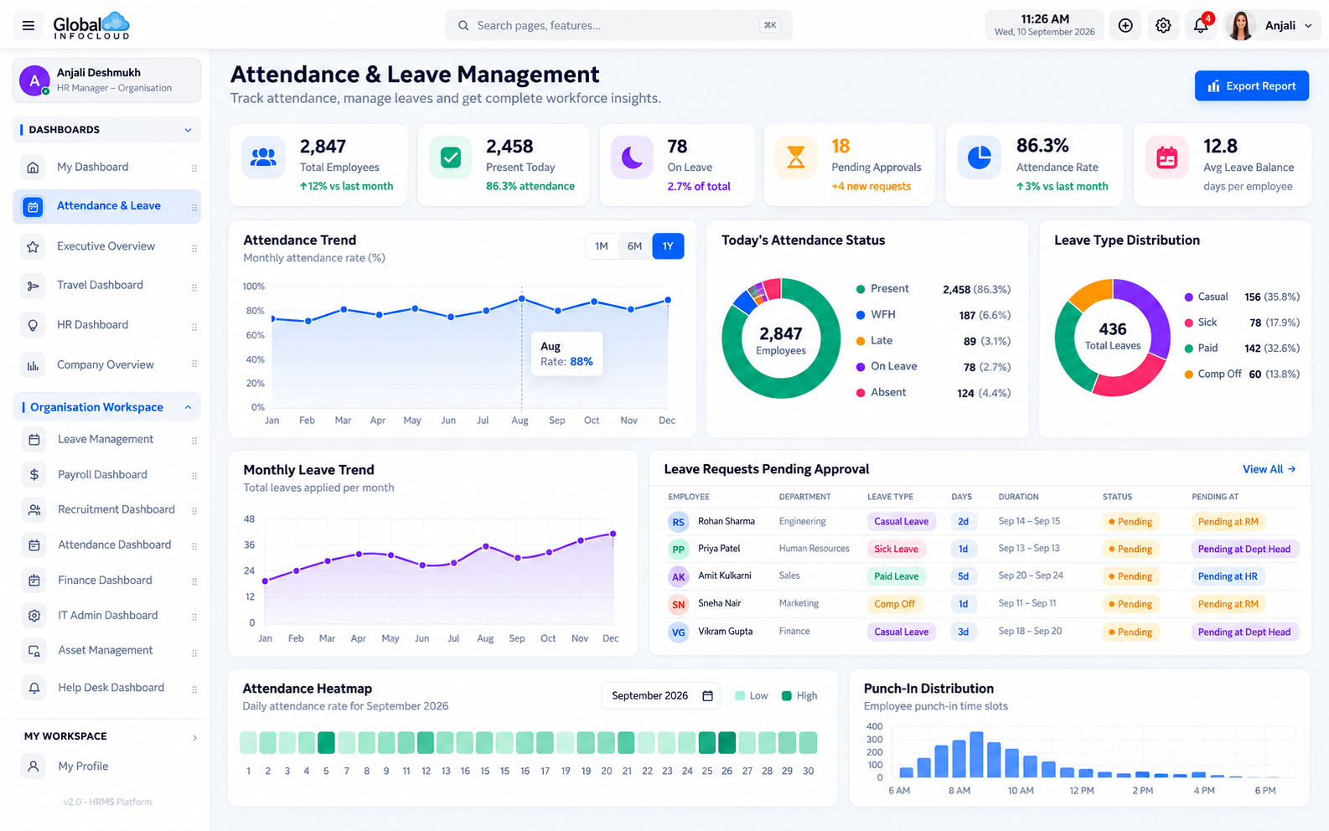Click heatmap cell for day 5
The height and width of the screenshot is (831, 1329).
[327, 742]
